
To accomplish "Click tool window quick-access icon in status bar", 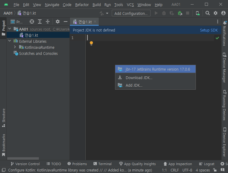I will pyautogui.click(x=4, y=170).
